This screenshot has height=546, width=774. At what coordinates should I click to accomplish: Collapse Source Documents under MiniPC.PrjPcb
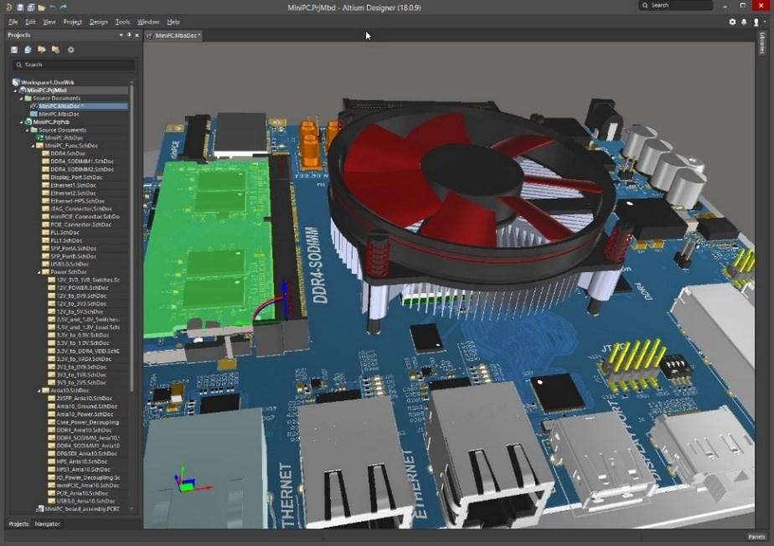[27, 130]
